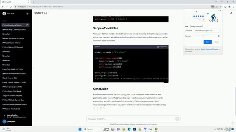236x132 pixels.
Task: Click the Save password button
Action: coord(208,42)
